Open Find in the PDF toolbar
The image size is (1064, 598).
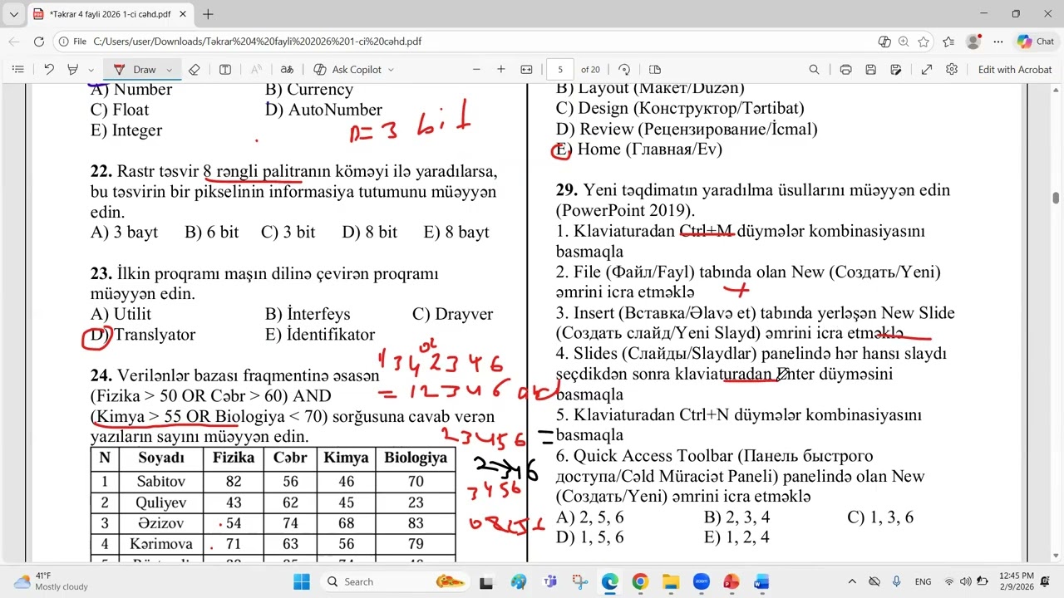(815, 70)
